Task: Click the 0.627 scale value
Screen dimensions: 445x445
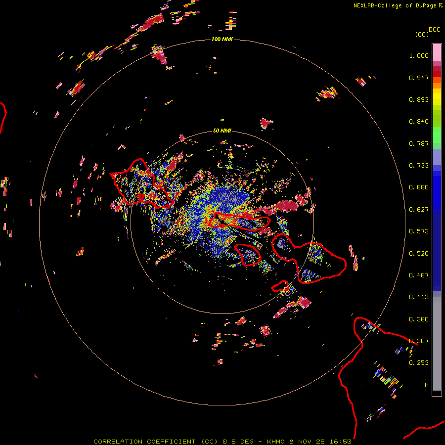Action: [419, 210]
